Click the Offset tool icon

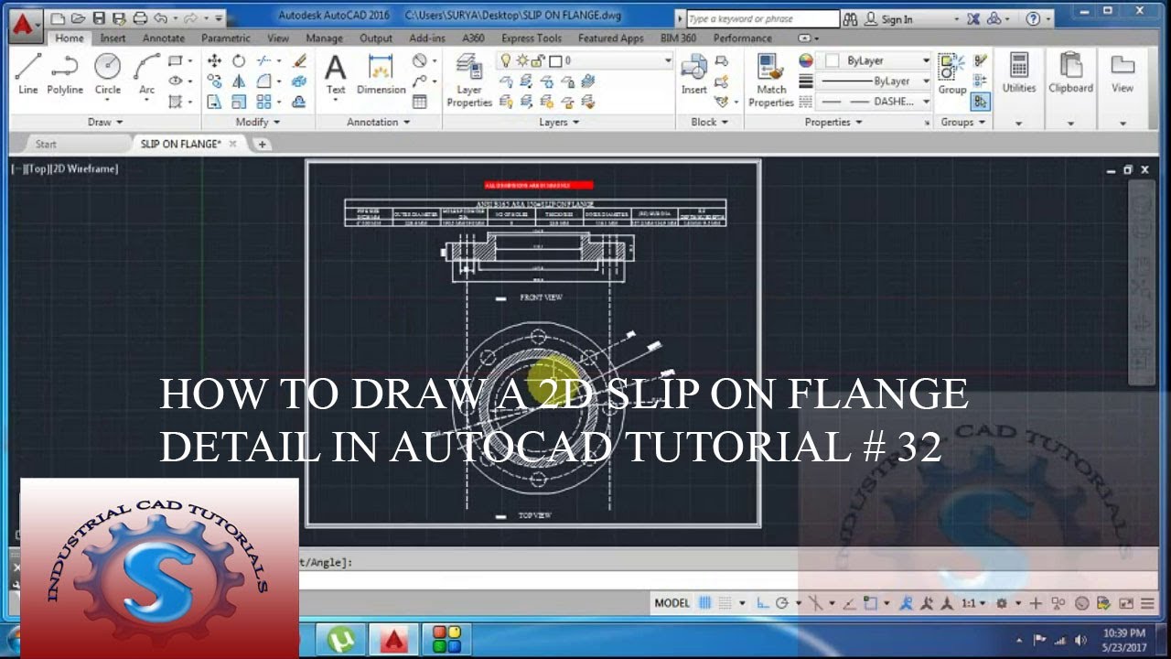point(299,102)
